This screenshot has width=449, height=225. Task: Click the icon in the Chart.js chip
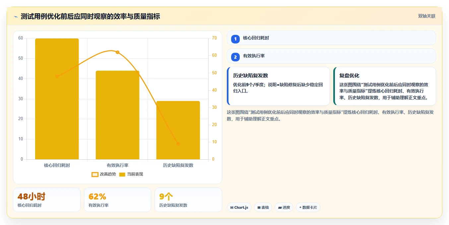coord(231,208)
